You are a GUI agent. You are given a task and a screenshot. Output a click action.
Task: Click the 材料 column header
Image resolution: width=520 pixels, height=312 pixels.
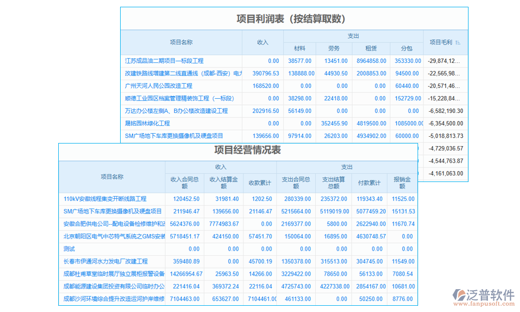300,48
